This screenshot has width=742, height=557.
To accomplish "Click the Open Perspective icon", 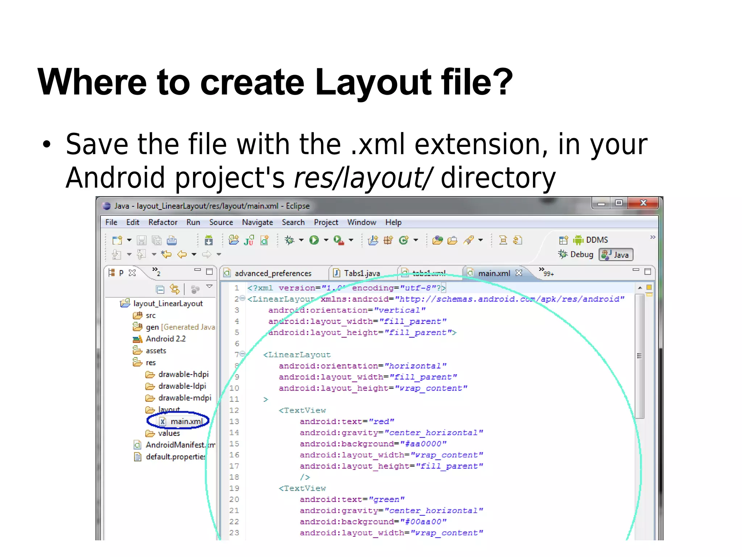I will (563, 240).
